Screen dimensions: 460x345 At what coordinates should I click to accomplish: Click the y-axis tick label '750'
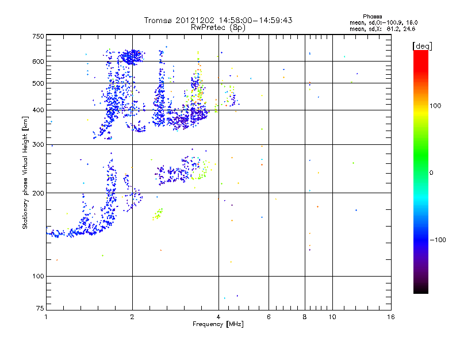pos(38,36)
